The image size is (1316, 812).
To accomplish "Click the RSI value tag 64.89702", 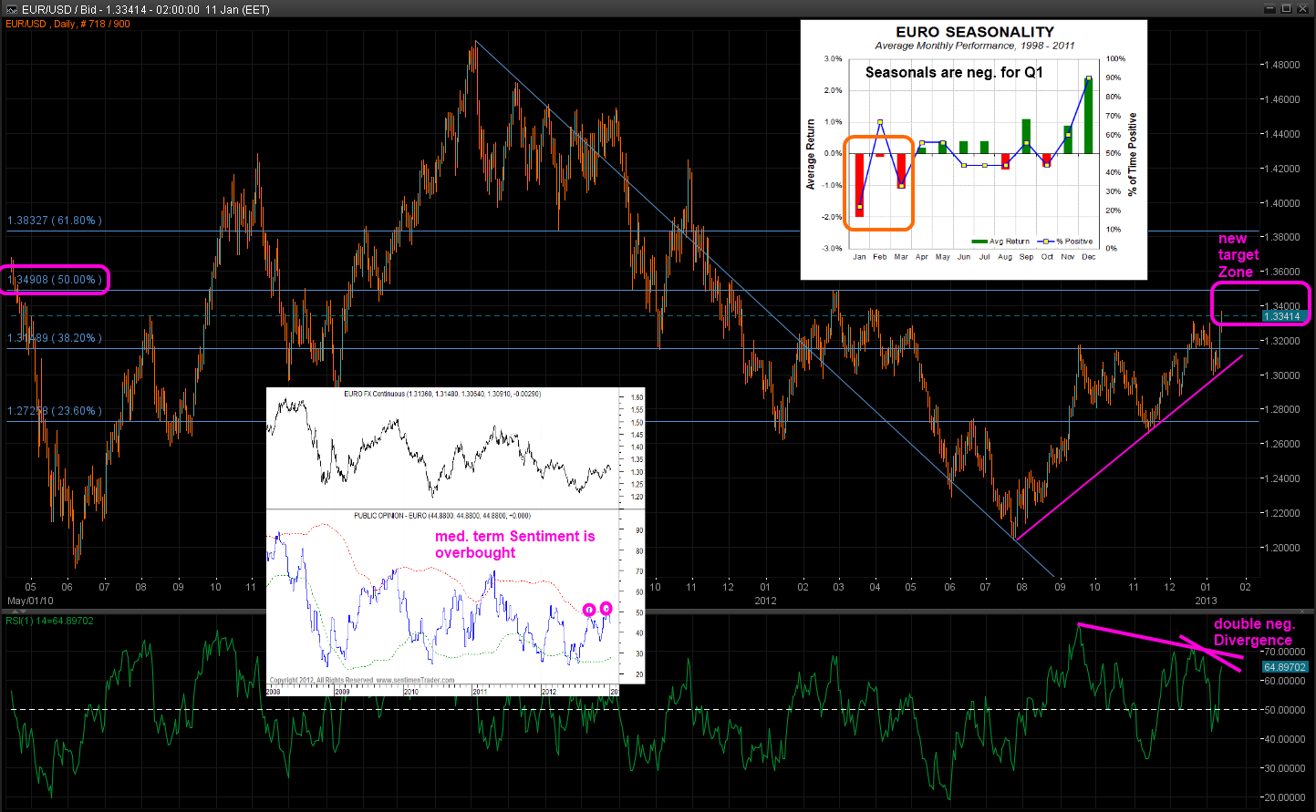I will tap(1284, 667).
